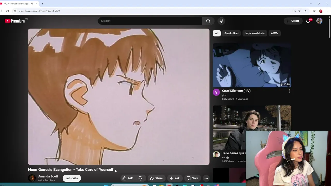Click the gim channel name
Image resolution: width=331 pixels, height=186 pixels.
pos(224,95)
